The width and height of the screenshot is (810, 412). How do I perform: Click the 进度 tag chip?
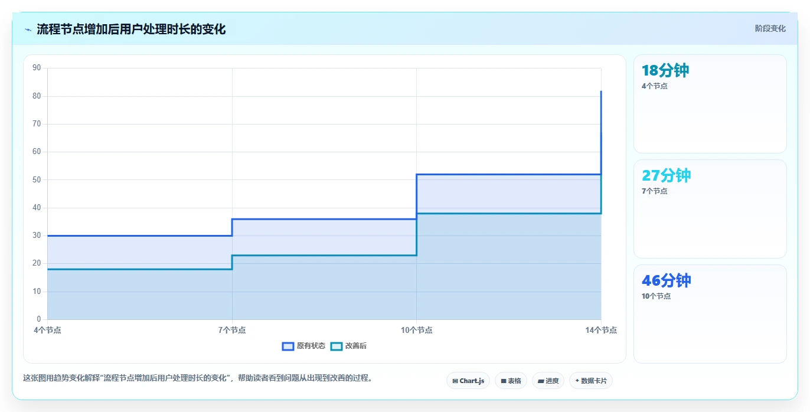click(x=548, y=381)
